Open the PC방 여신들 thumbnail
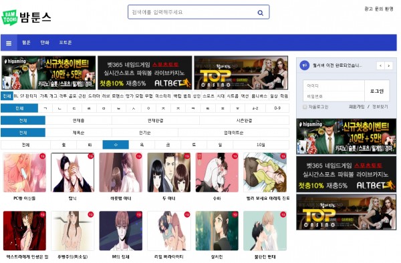Viewport: 401px width, 263px height. pos(25,172)
